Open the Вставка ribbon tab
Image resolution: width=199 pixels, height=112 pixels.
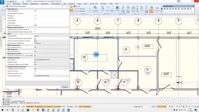(x=25, y=4)
